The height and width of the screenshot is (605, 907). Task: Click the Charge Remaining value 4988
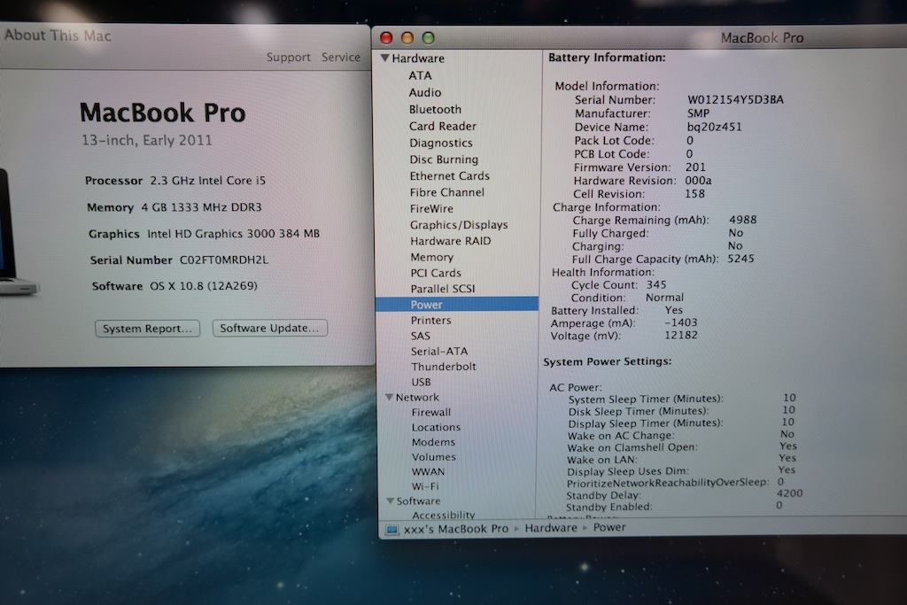point(743,220)
